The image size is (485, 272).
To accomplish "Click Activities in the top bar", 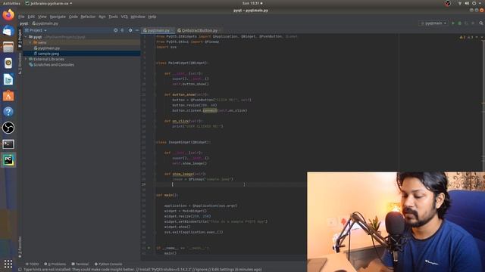I will pyautogui.click(x=11, y=3).
